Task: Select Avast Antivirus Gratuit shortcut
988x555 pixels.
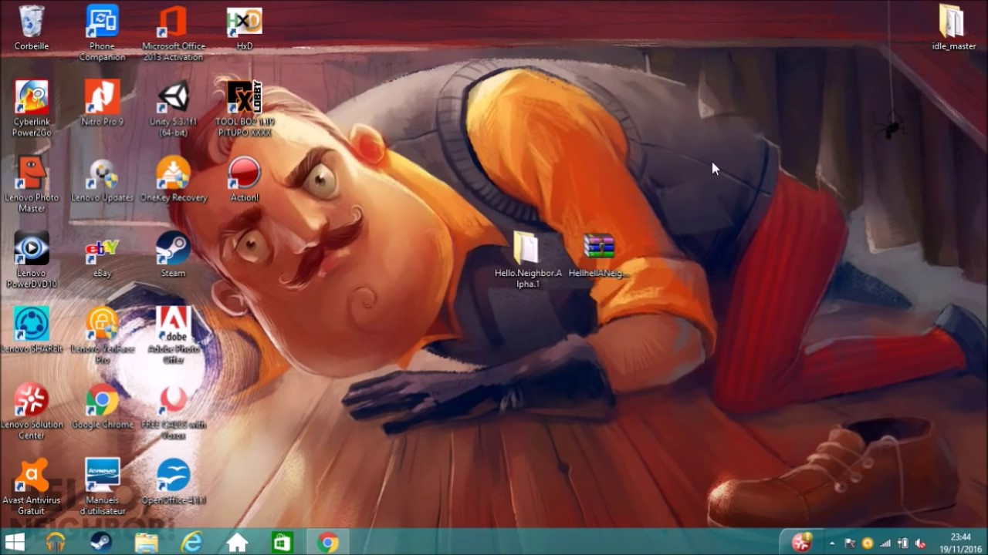Action: 32,486
